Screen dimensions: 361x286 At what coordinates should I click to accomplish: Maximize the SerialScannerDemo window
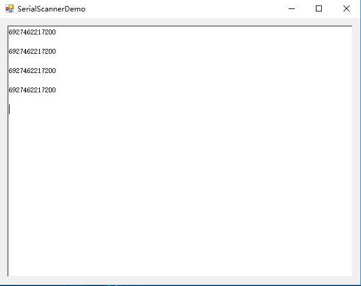(319, 9)
